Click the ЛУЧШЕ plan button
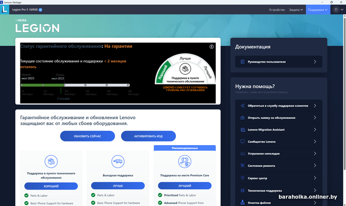This screenshot has width=346, height=206. coord(118,186)
